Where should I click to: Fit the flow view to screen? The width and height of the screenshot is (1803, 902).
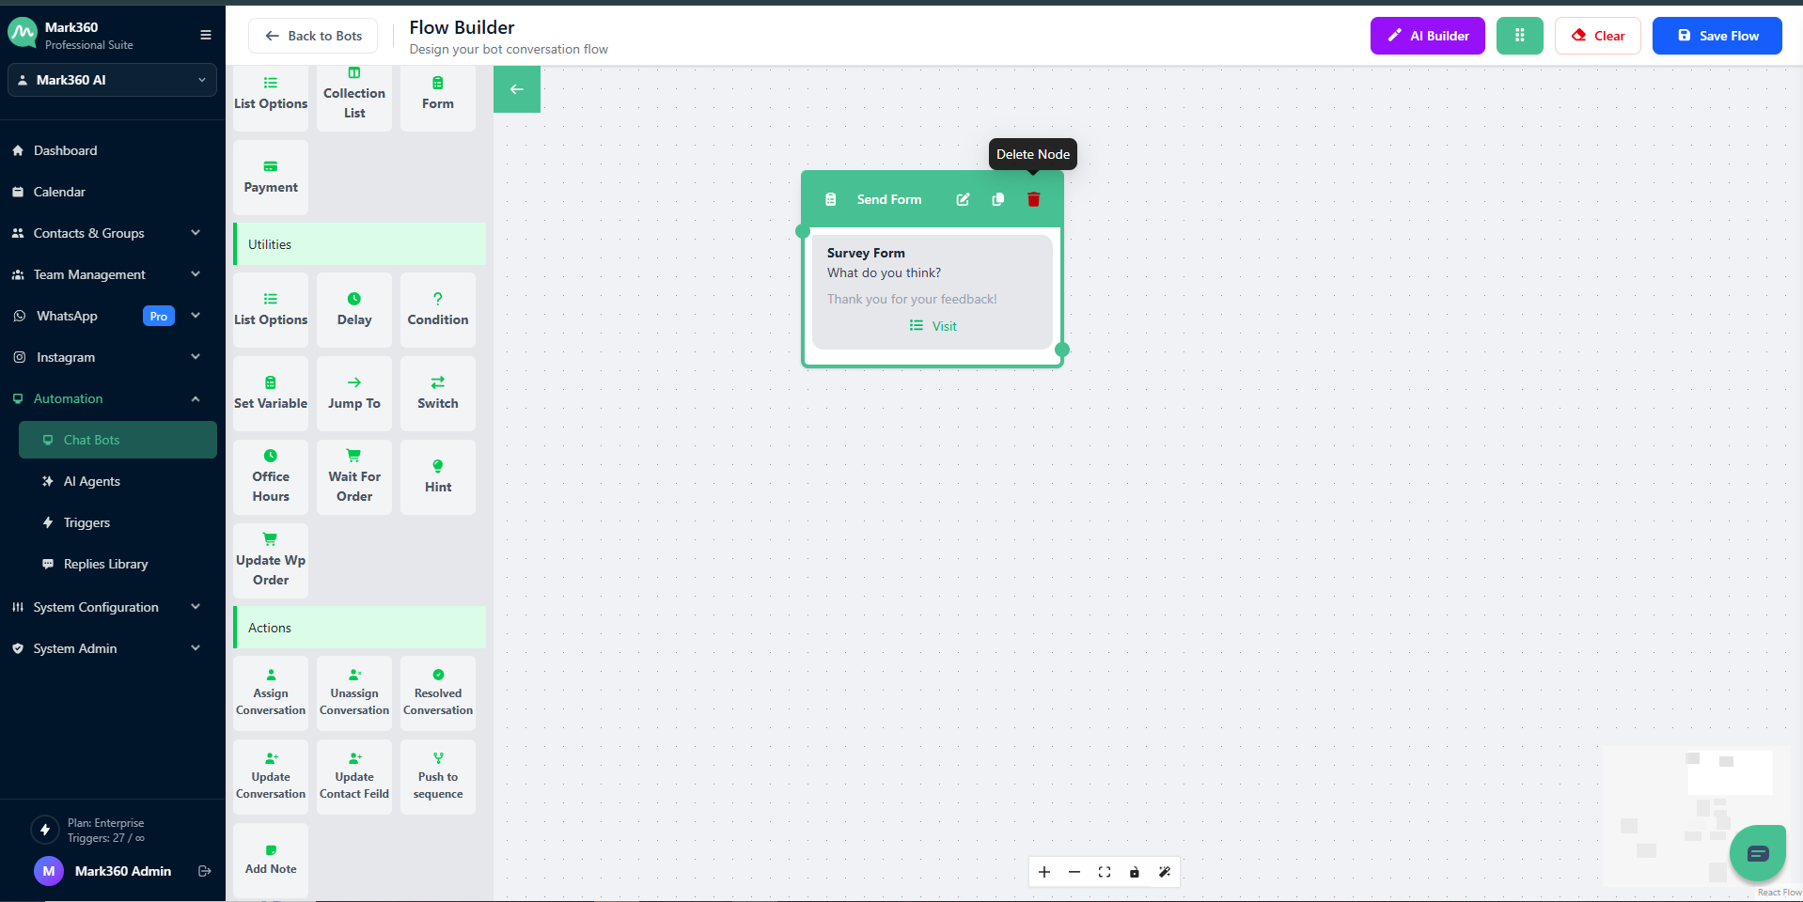pyautogui.click(x=1104, y=872)
